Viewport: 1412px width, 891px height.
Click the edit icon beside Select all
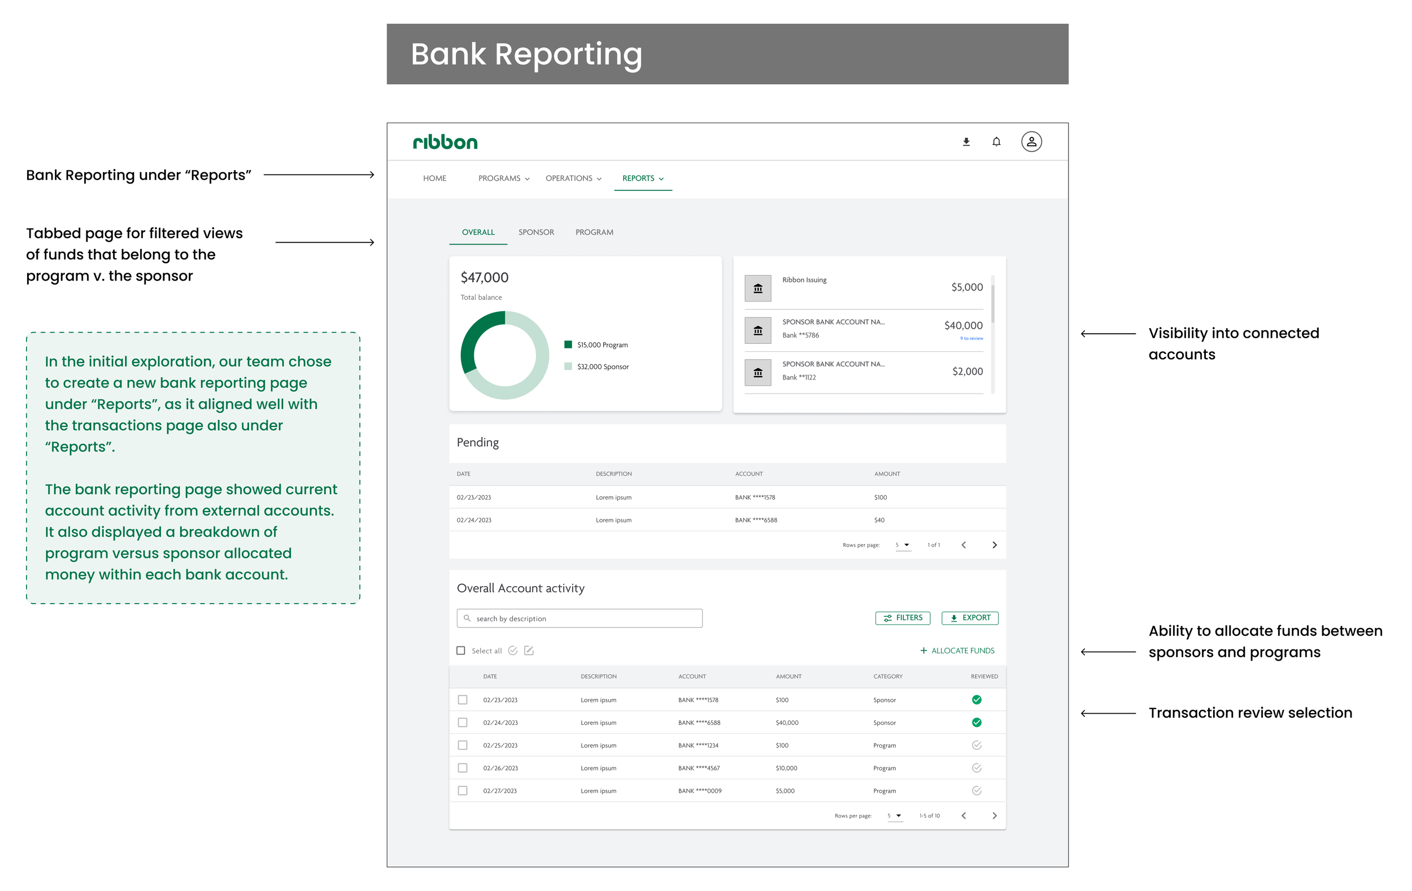tap(529, 650)
